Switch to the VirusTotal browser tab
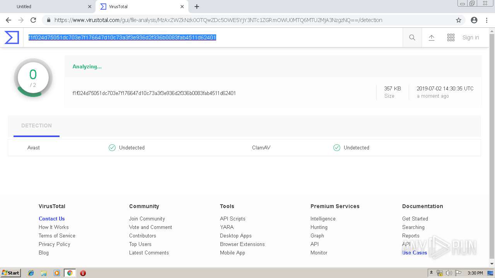 pos(141,7)
